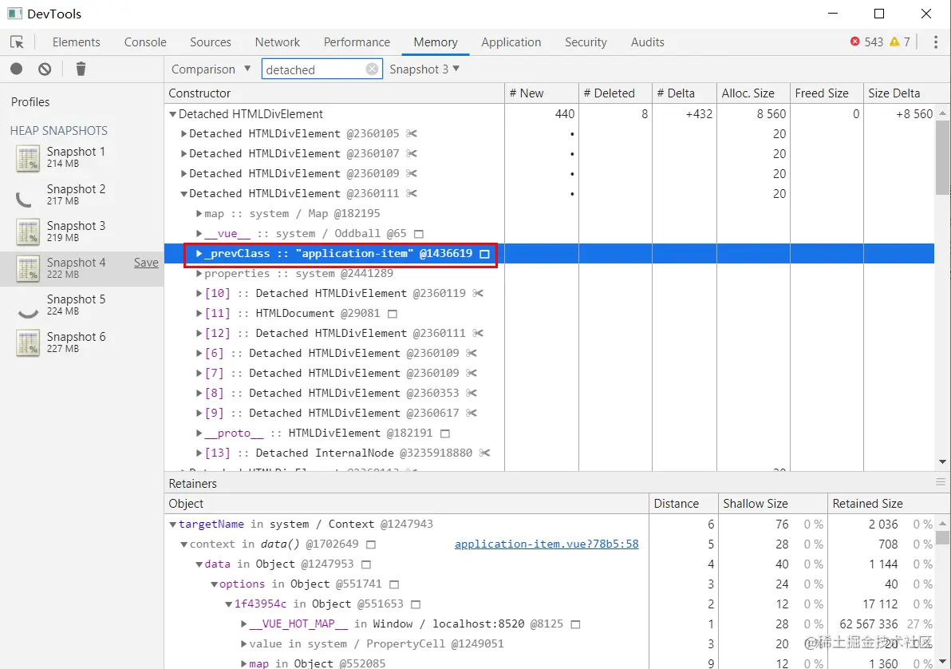Select Snapshot 6 heap snapshot icon
Viewport: 951px width, 669px height.
(28, 343)
